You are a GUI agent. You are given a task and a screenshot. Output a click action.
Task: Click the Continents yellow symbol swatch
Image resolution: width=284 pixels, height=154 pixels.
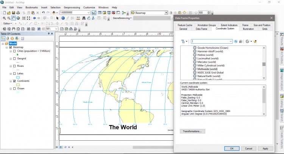point(18,85)
